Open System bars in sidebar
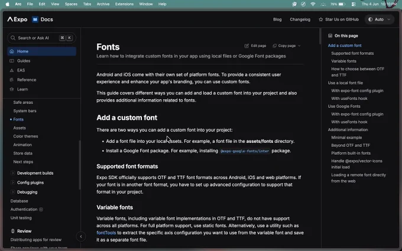The height and width of the screenshot is (251, 402). [25, 111]
